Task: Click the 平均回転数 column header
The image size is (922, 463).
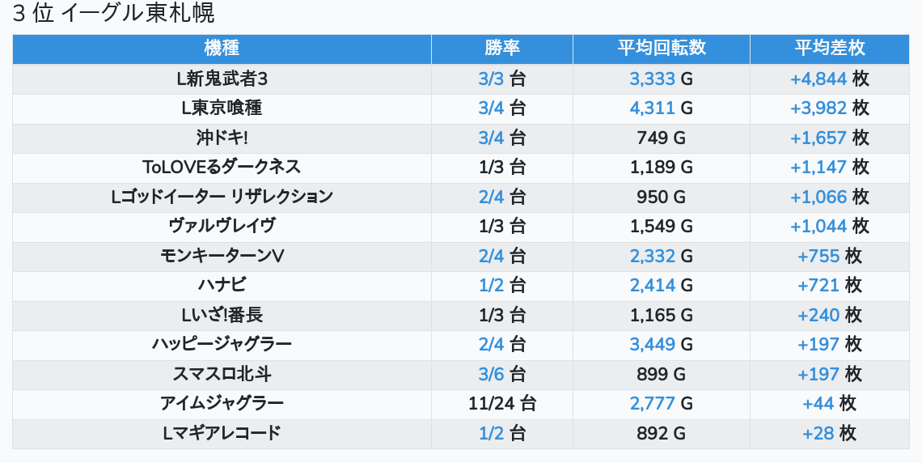Action: click(661, 49)
